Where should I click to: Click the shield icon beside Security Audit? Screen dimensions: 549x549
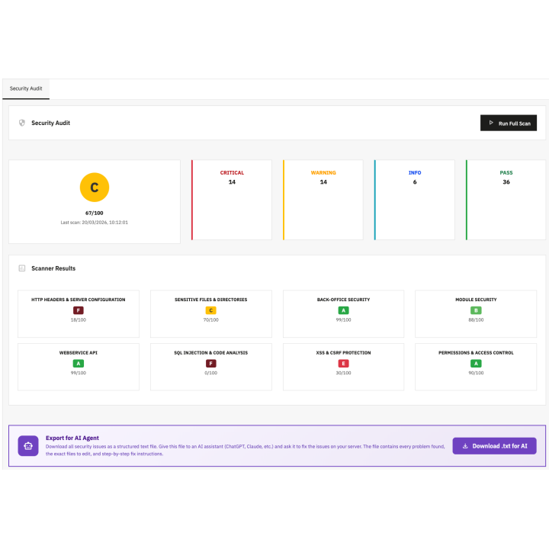[22, 123]
